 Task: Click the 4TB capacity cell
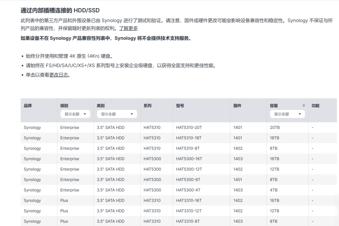point(274,190)
